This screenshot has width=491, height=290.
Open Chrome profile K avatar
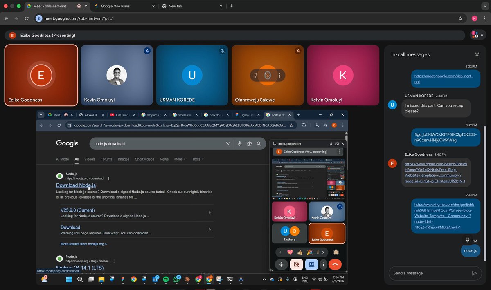[x=474, y=18]
